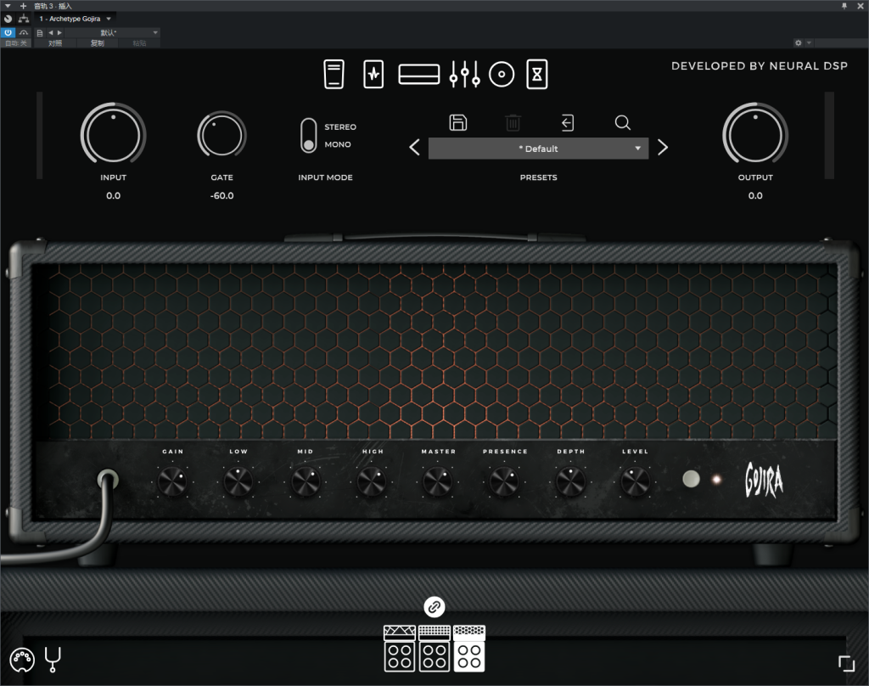Open the time effects hourglass section
Image resolution: width=869 pixels, height=686 pixels.
536,75
